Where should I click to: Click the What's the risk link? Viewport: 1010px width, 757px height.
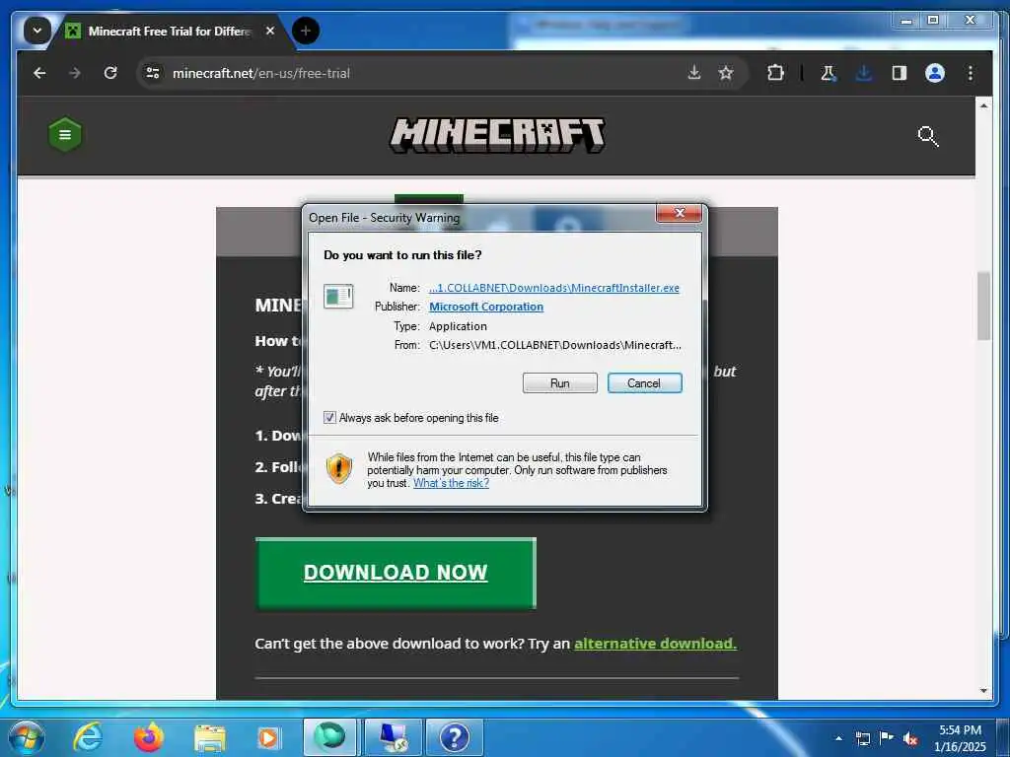[451, 483]
